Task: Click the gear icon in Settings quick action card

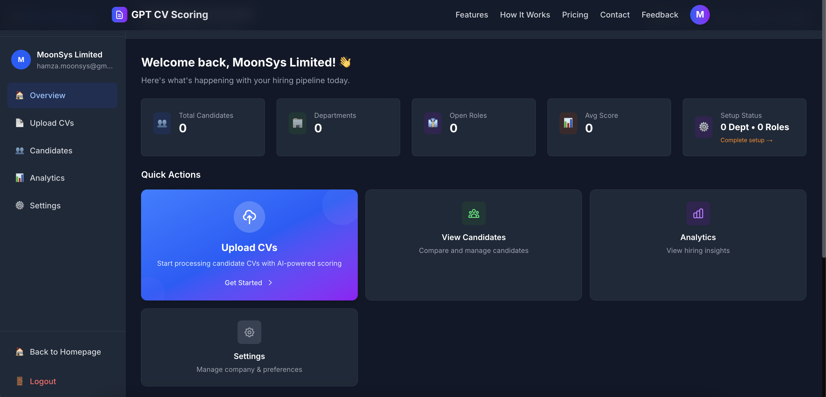Action: click(249, 332)
